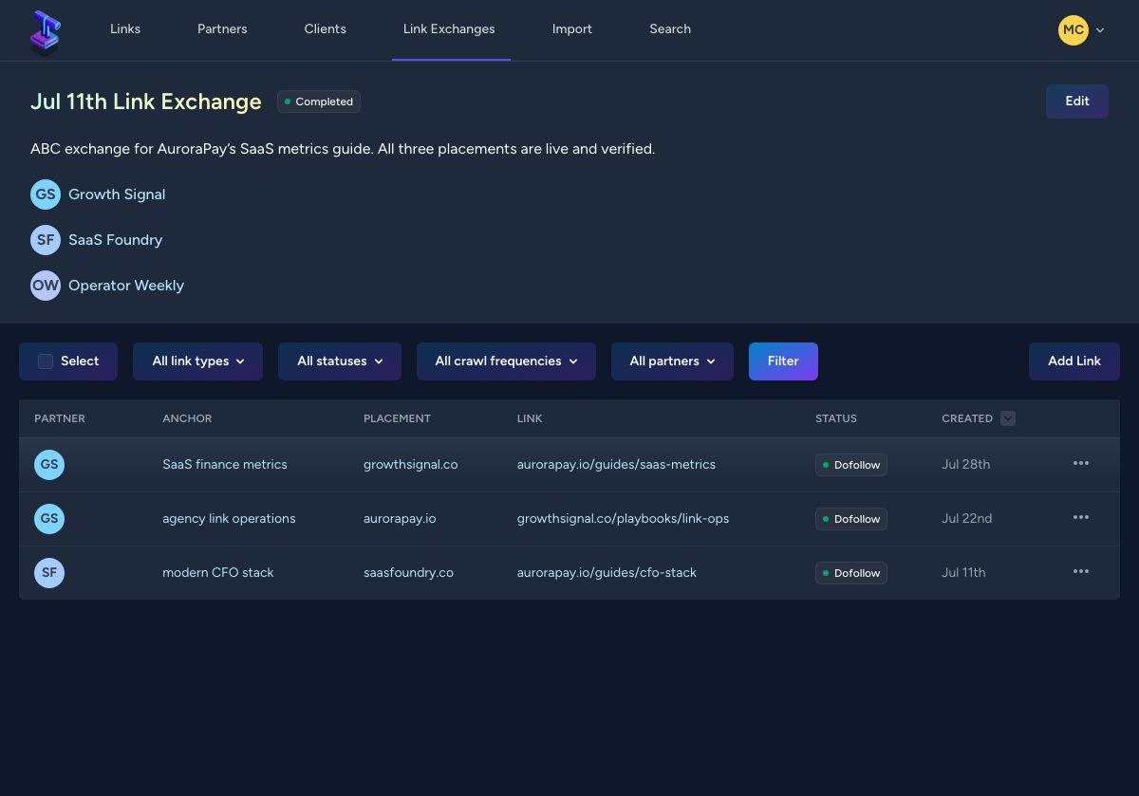Click the Anchor column header
This screenshot has height=796, width=1139.
pos(187,418)
